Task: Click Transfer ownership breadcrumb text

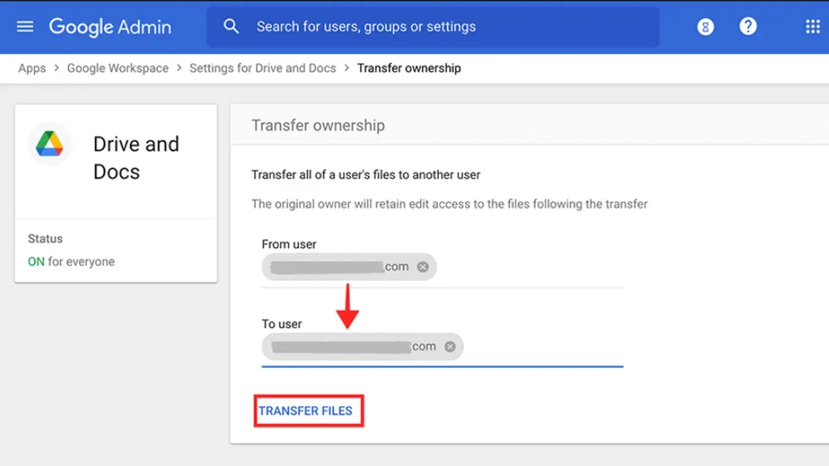Action: [409, 68]
